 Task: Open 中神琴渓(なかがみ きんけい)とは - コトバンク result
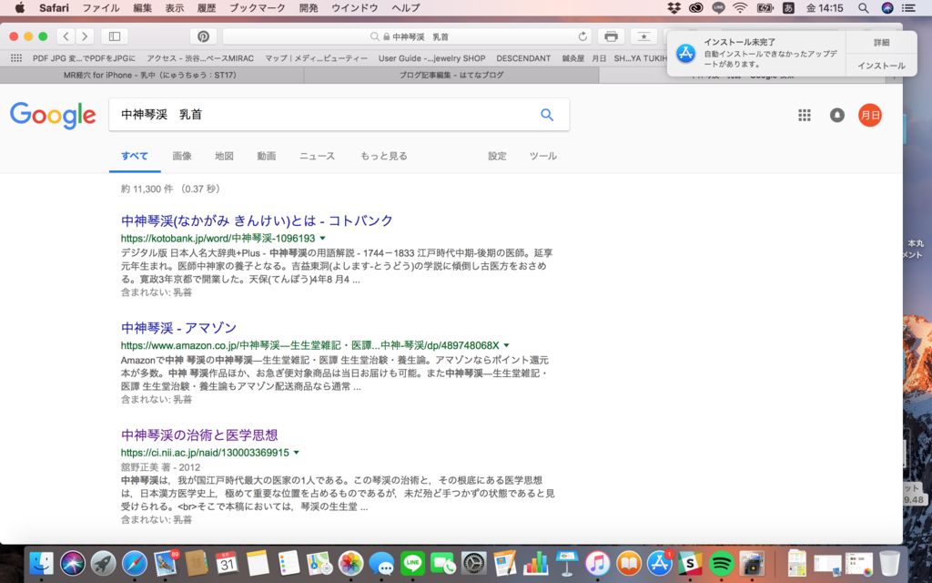point(257,220)
